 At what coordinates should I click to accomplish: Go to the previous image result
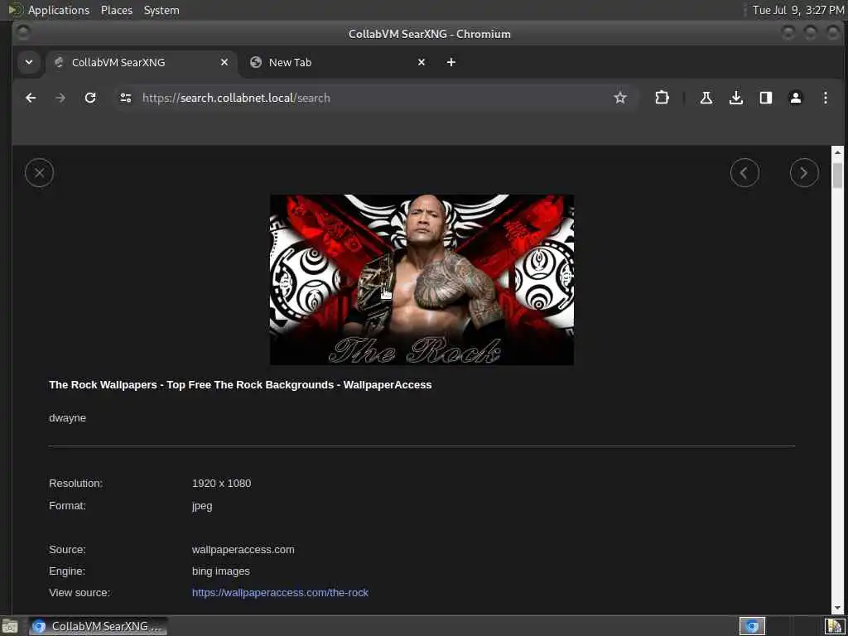coord(744,173)
